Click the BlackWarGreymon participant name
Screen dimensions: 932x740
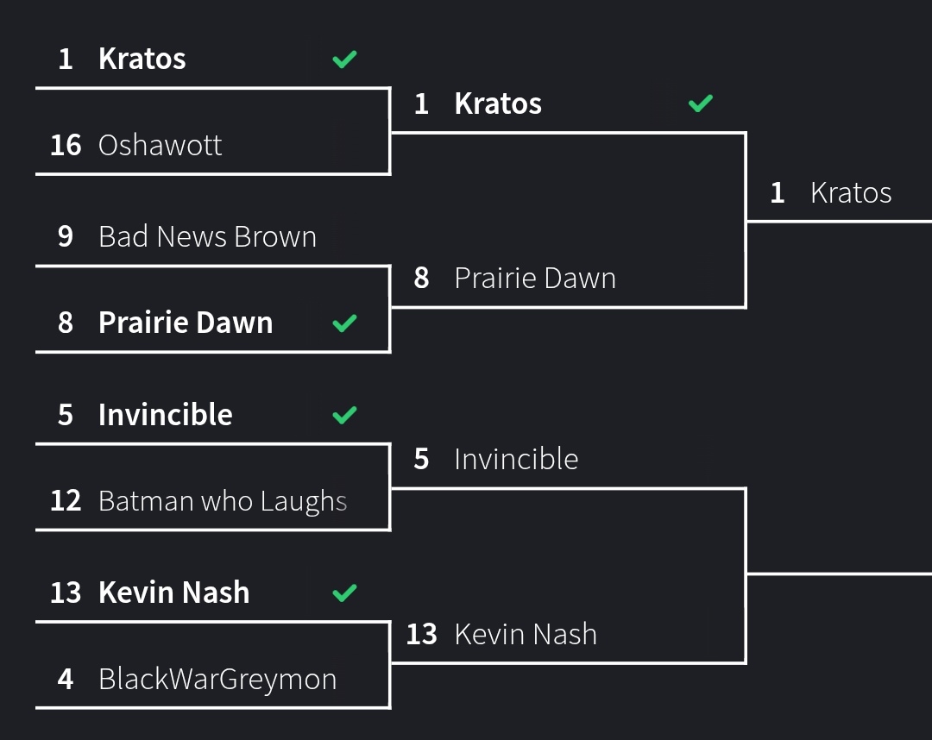pos(217,680)
